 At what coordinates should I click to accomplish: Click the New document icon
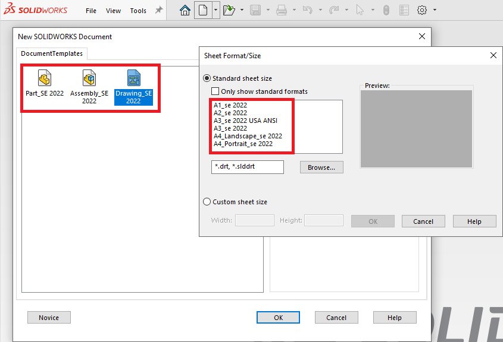(x=203, y=10)
